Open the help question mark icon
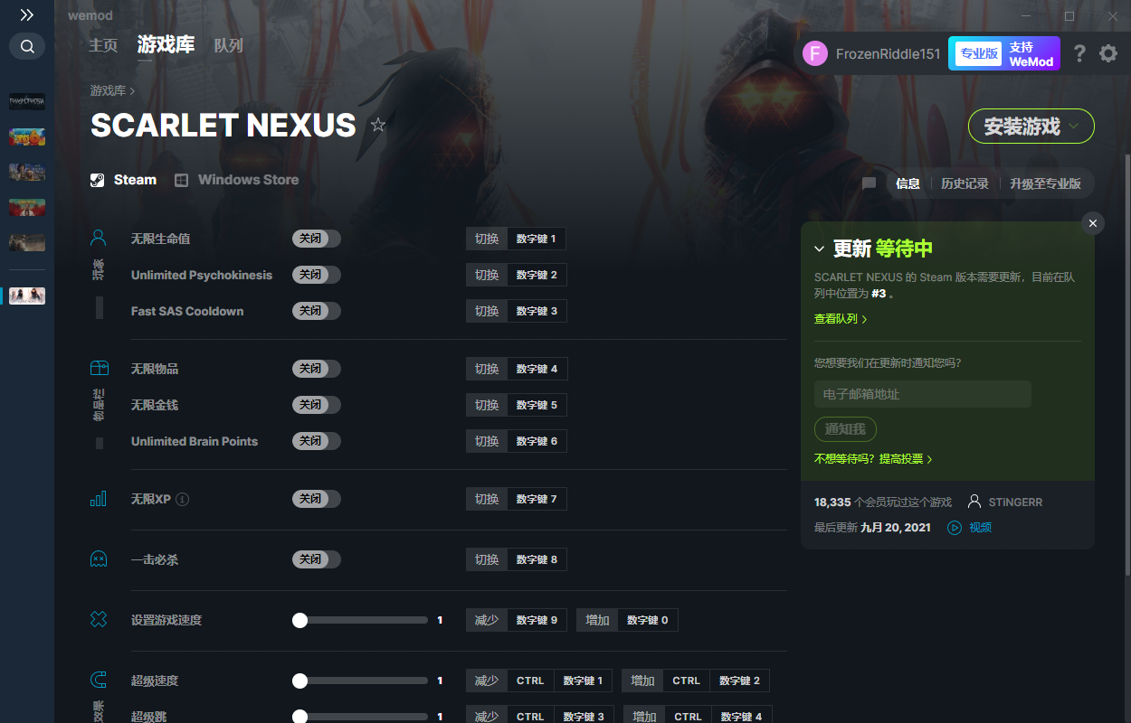1131x723 pixels. coord(1079,53)
